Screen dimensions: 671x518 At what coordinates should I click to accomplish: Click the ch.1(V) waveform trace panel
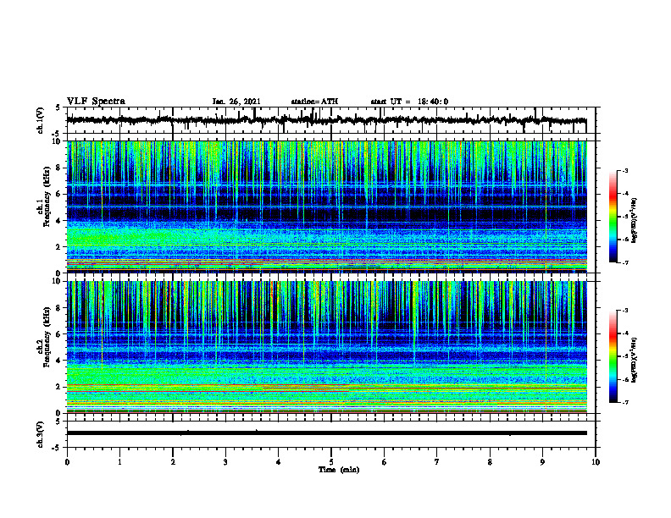coord(331,120)
